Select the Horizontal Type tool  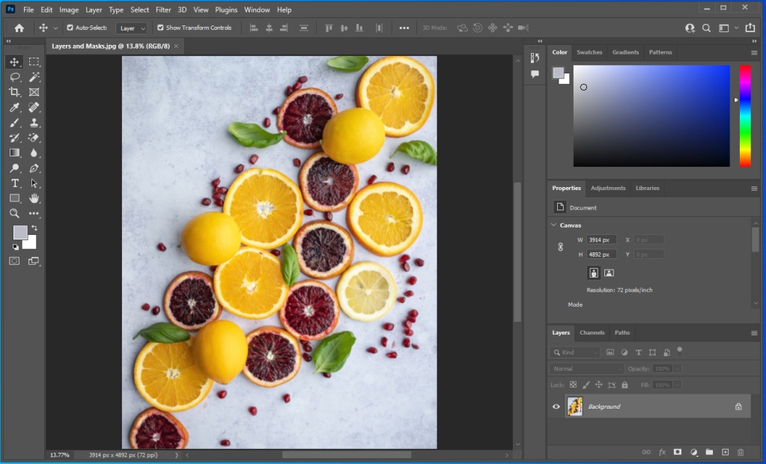pyautogui.click(x=14, y=183)
